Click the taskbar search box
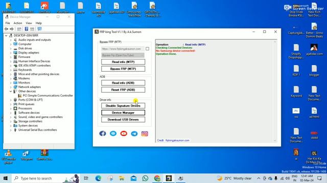327x183 pixels. coord(45,178)
